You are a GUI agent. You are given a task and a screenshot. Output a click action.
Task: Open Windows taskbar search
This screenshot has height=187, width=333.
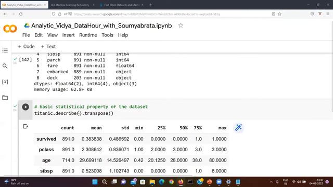tap(105, 182)
